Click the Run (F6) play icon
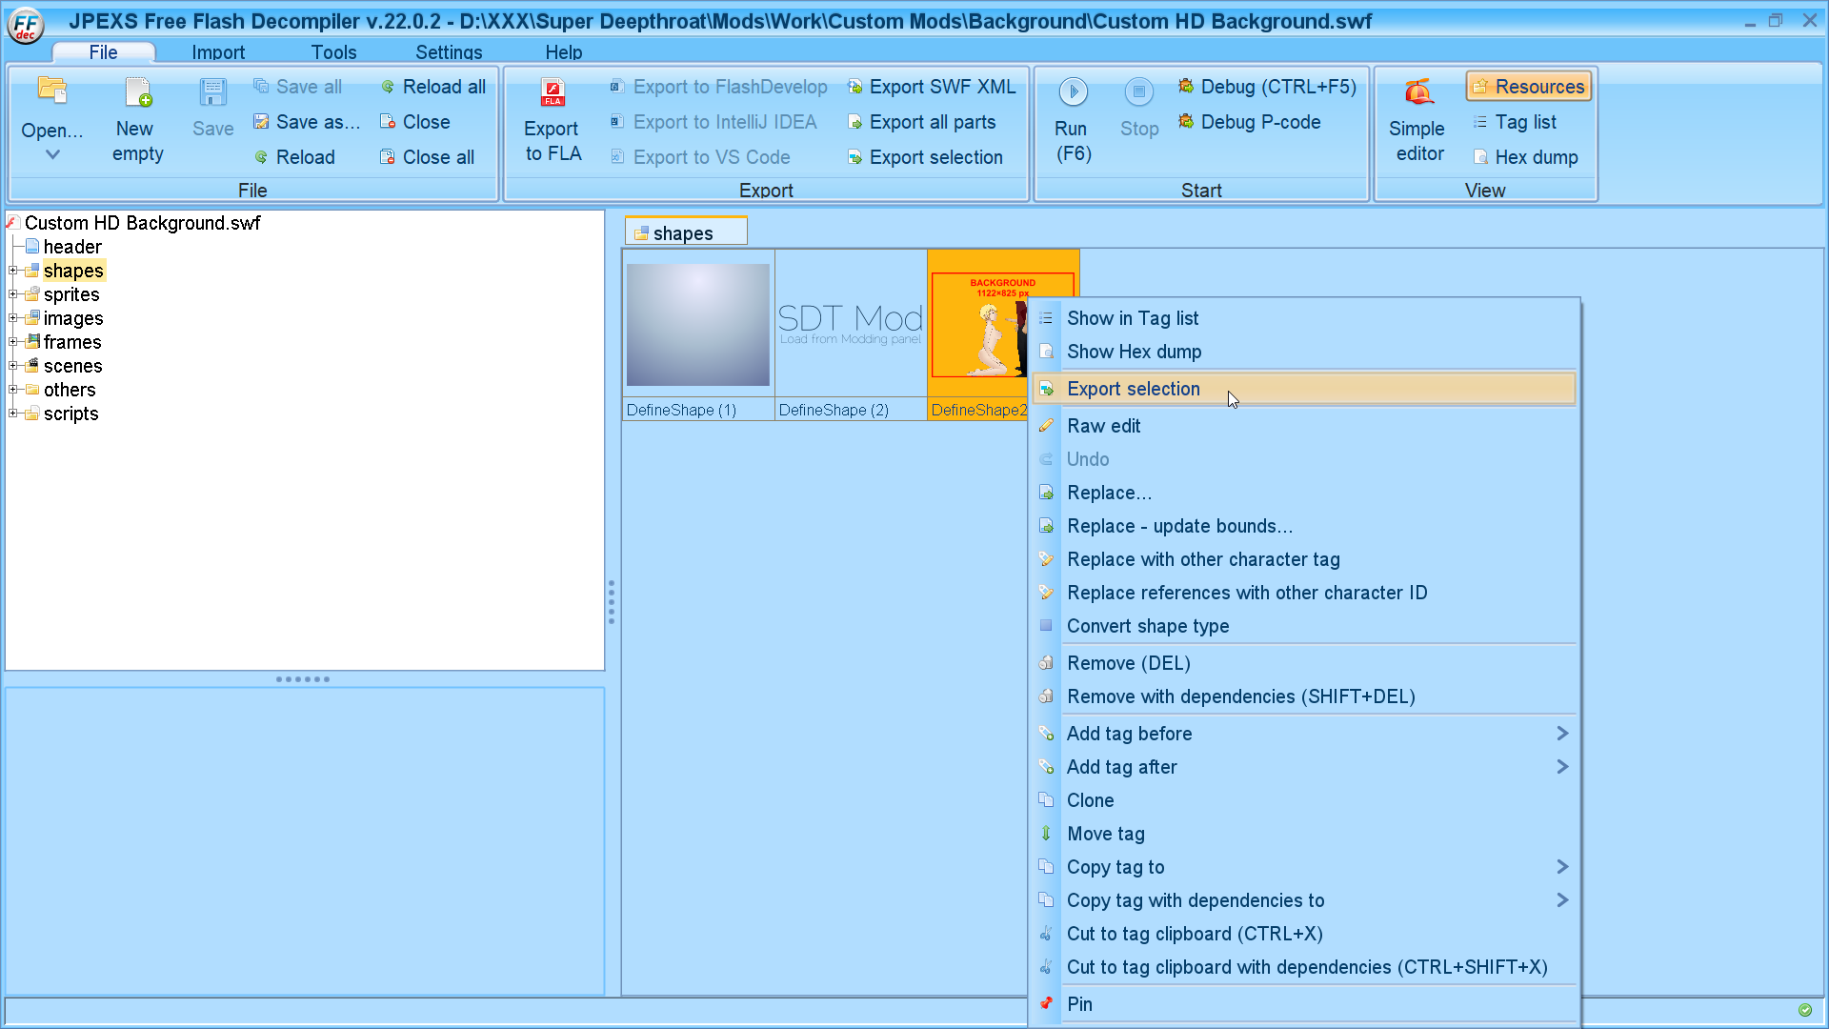Viewport: 1829px width, 1029px height. pyautogui.click(x=1073, y=91)
